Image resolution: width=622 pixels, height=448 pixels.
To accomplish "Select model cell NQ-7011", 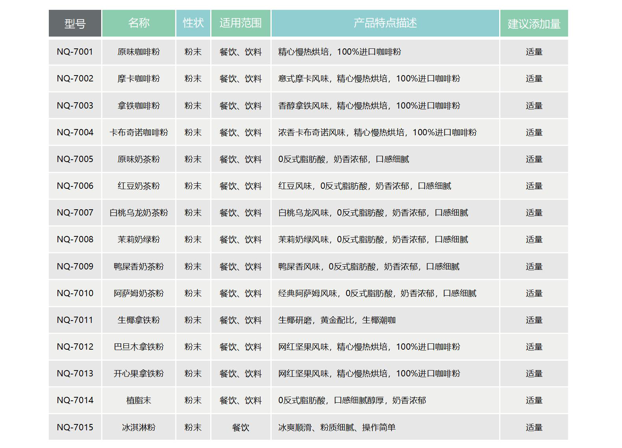I will coord(75,320).
